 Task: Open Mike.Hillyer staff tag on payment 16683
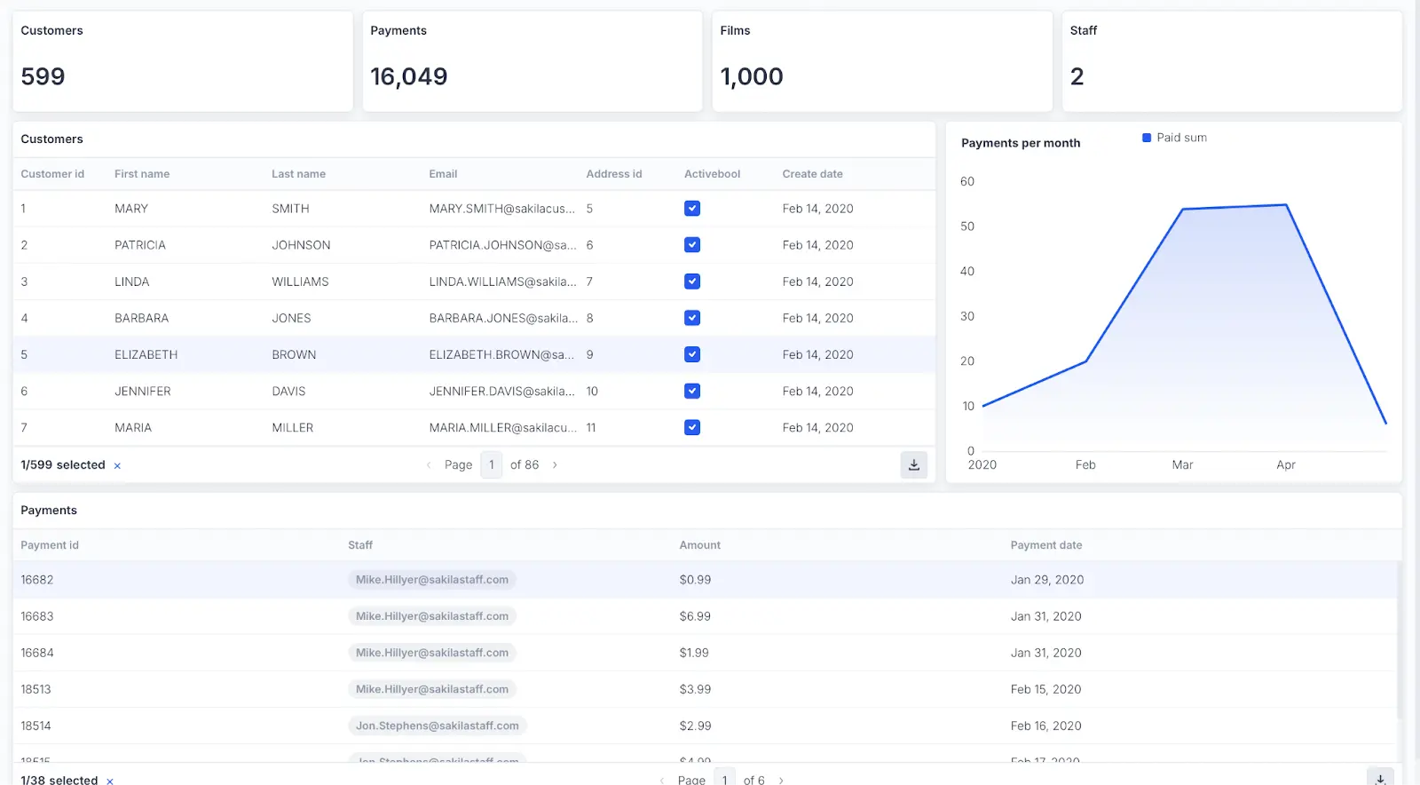tap(432, 616)
